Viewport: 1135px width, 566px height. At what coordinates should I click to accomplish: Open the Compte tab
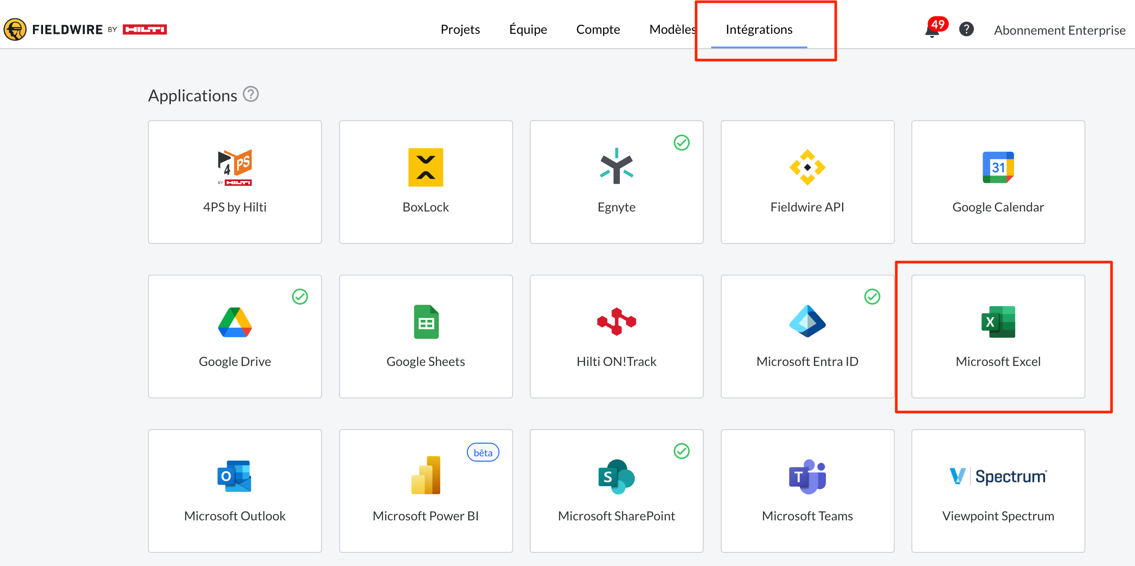click(598, 29)
